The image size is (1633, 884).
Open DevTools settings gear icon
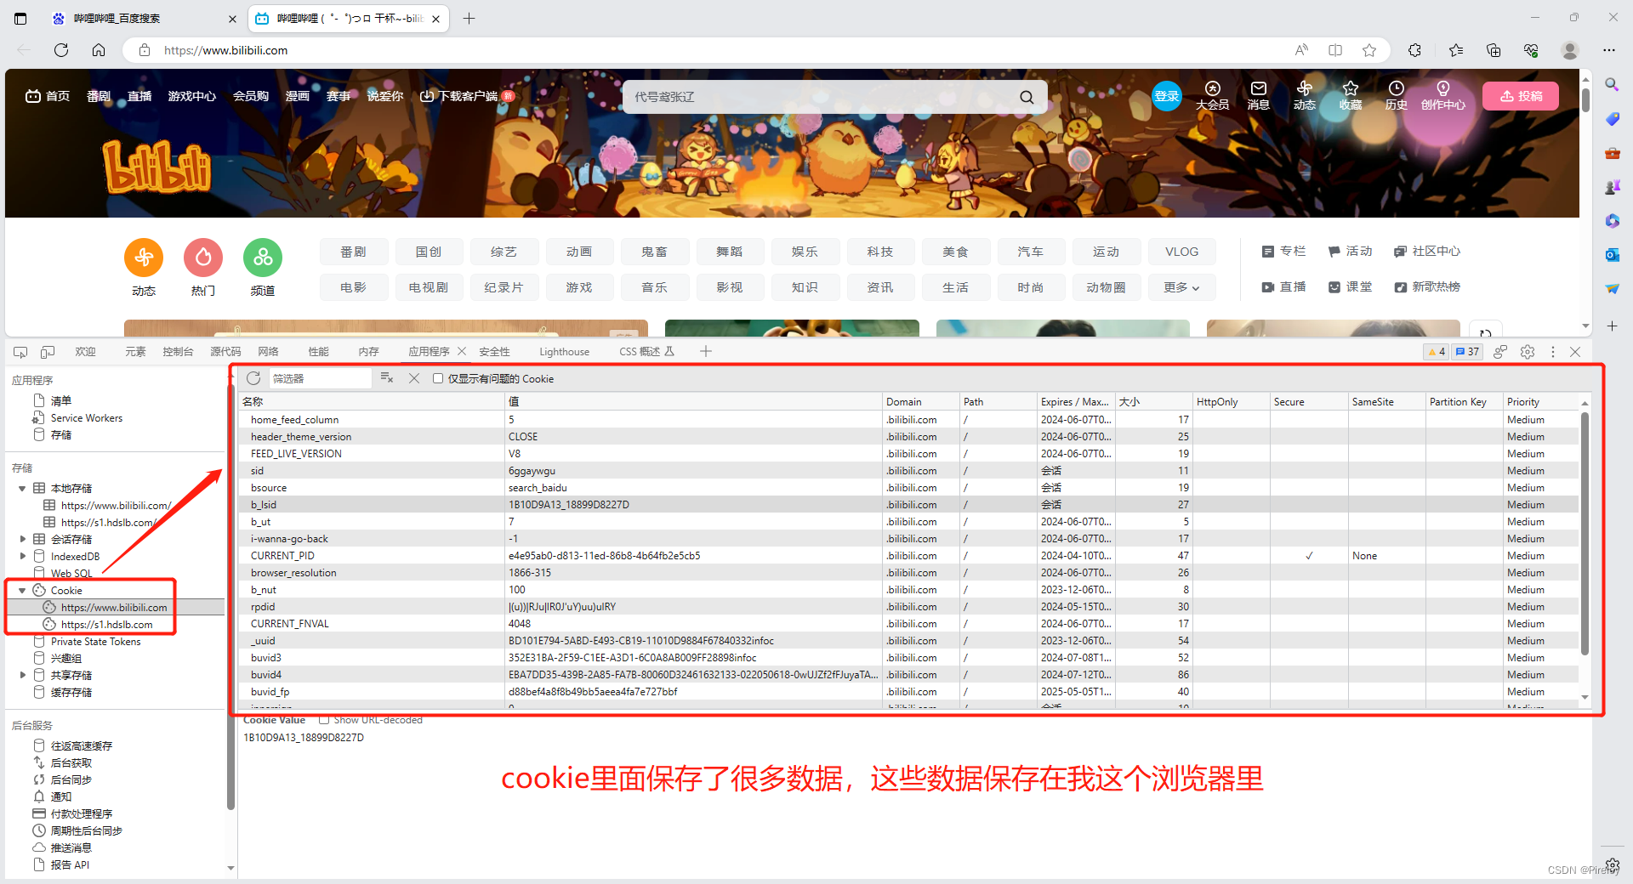click(1528, 352)
